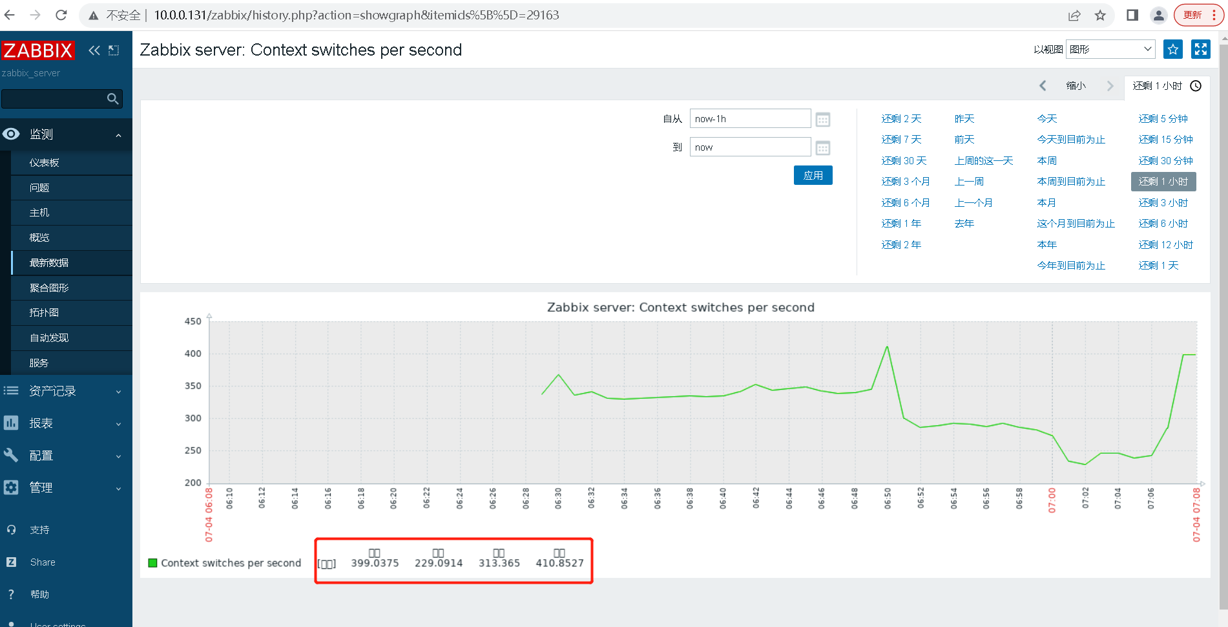1228x627 pixels.
Task: Click the 自从 now-1h input field
Action: click(x=750, y=119)
